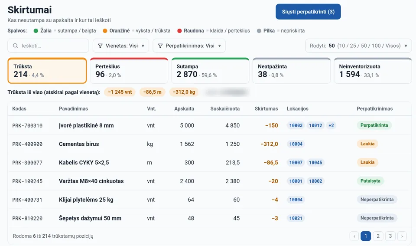The width and height of the screenshot is (416, 246).
Task: Click location chip 10001
Action: (x=296, y=181)
